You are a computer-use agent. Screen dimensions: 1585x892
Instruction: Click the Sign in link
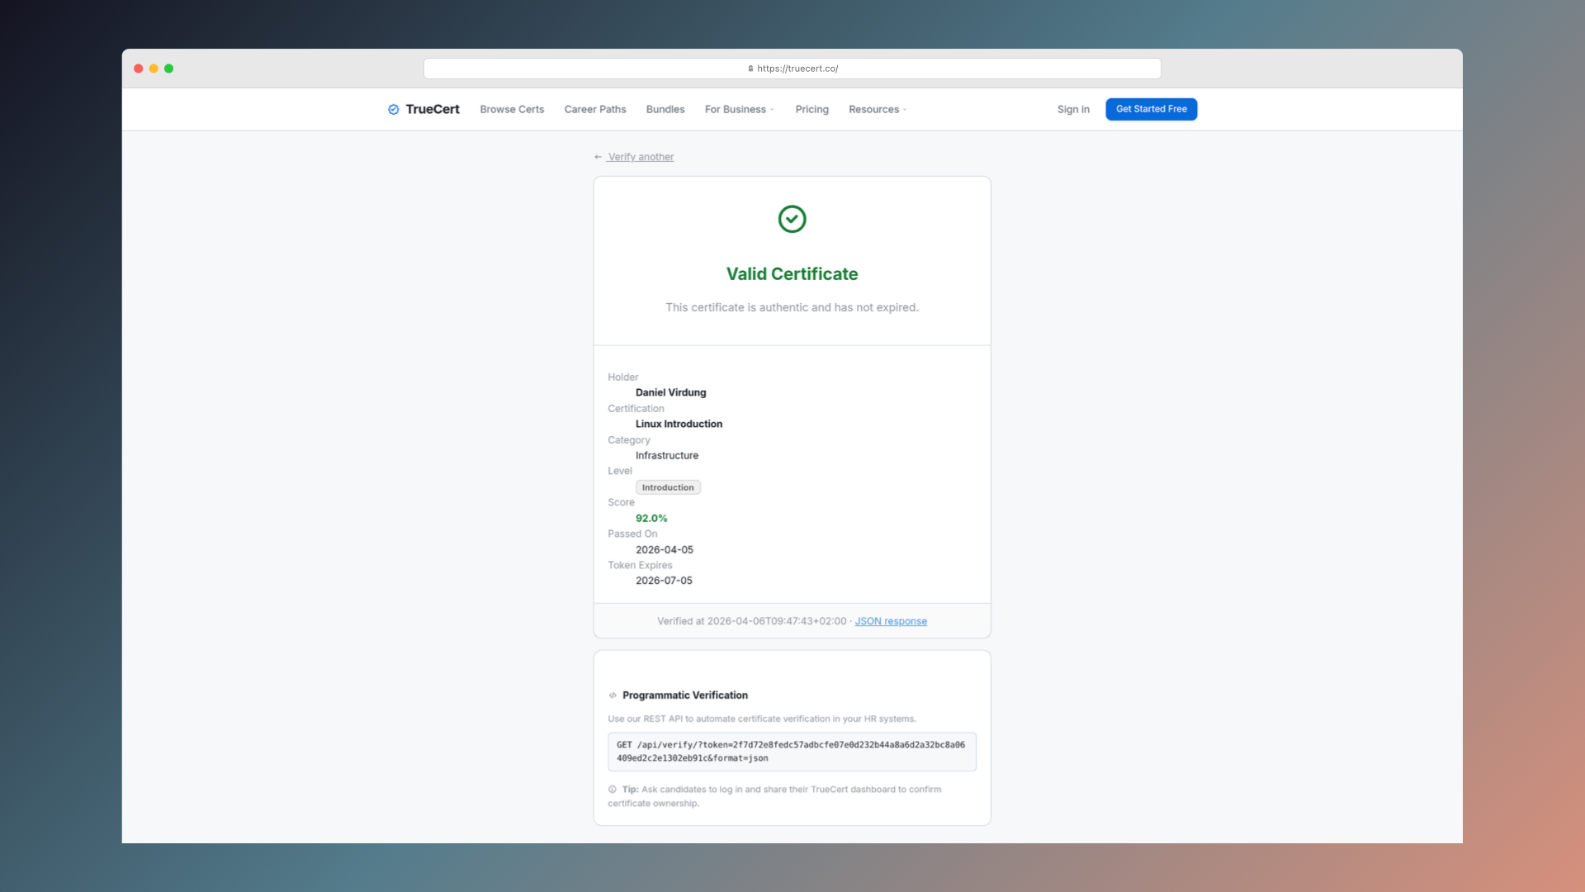coord(1073,109)
